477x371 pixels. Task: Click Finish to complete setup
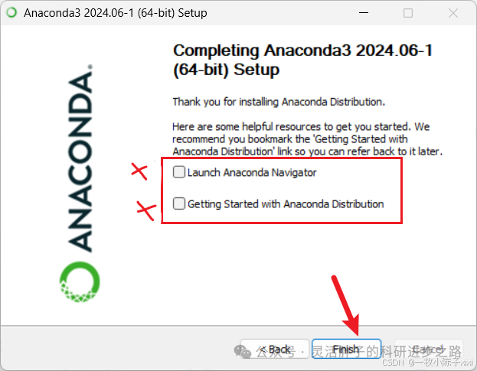pos(346,349)
